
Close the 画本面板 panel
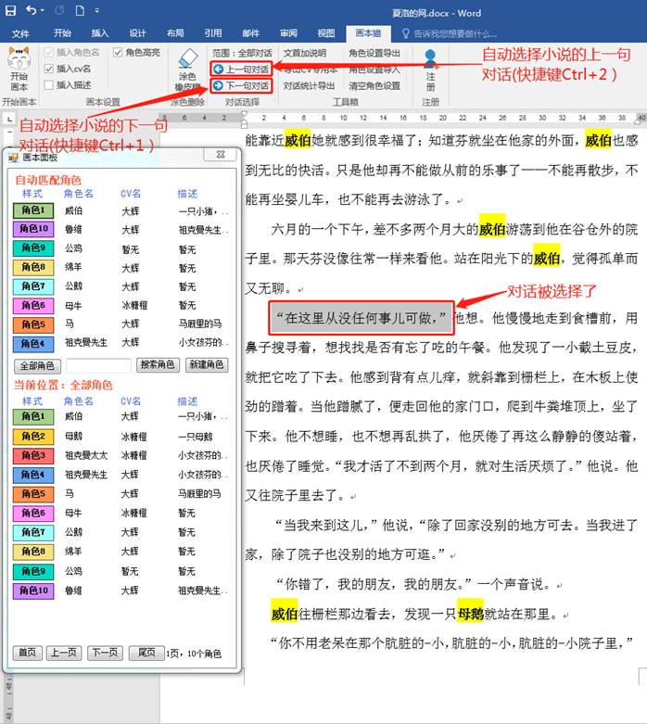coord(221,155)
